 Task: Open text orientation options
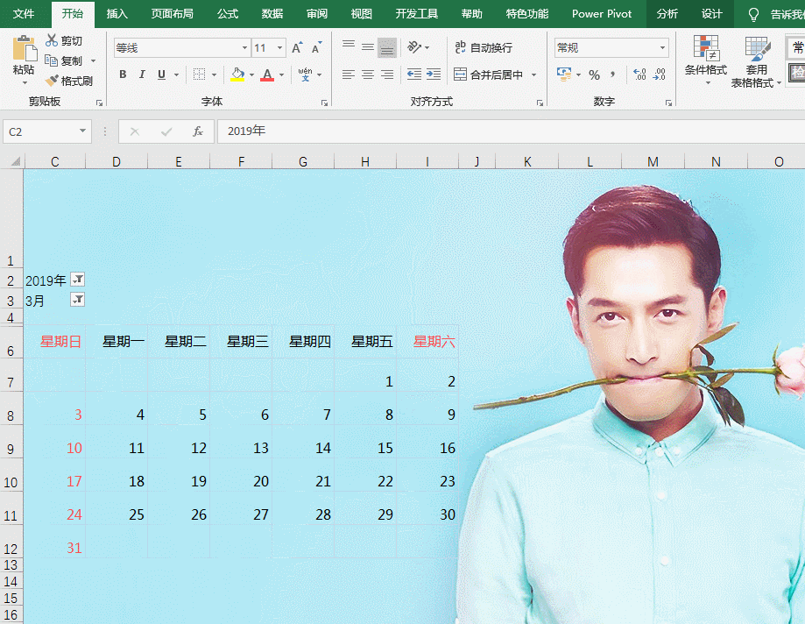pos(414,47)
